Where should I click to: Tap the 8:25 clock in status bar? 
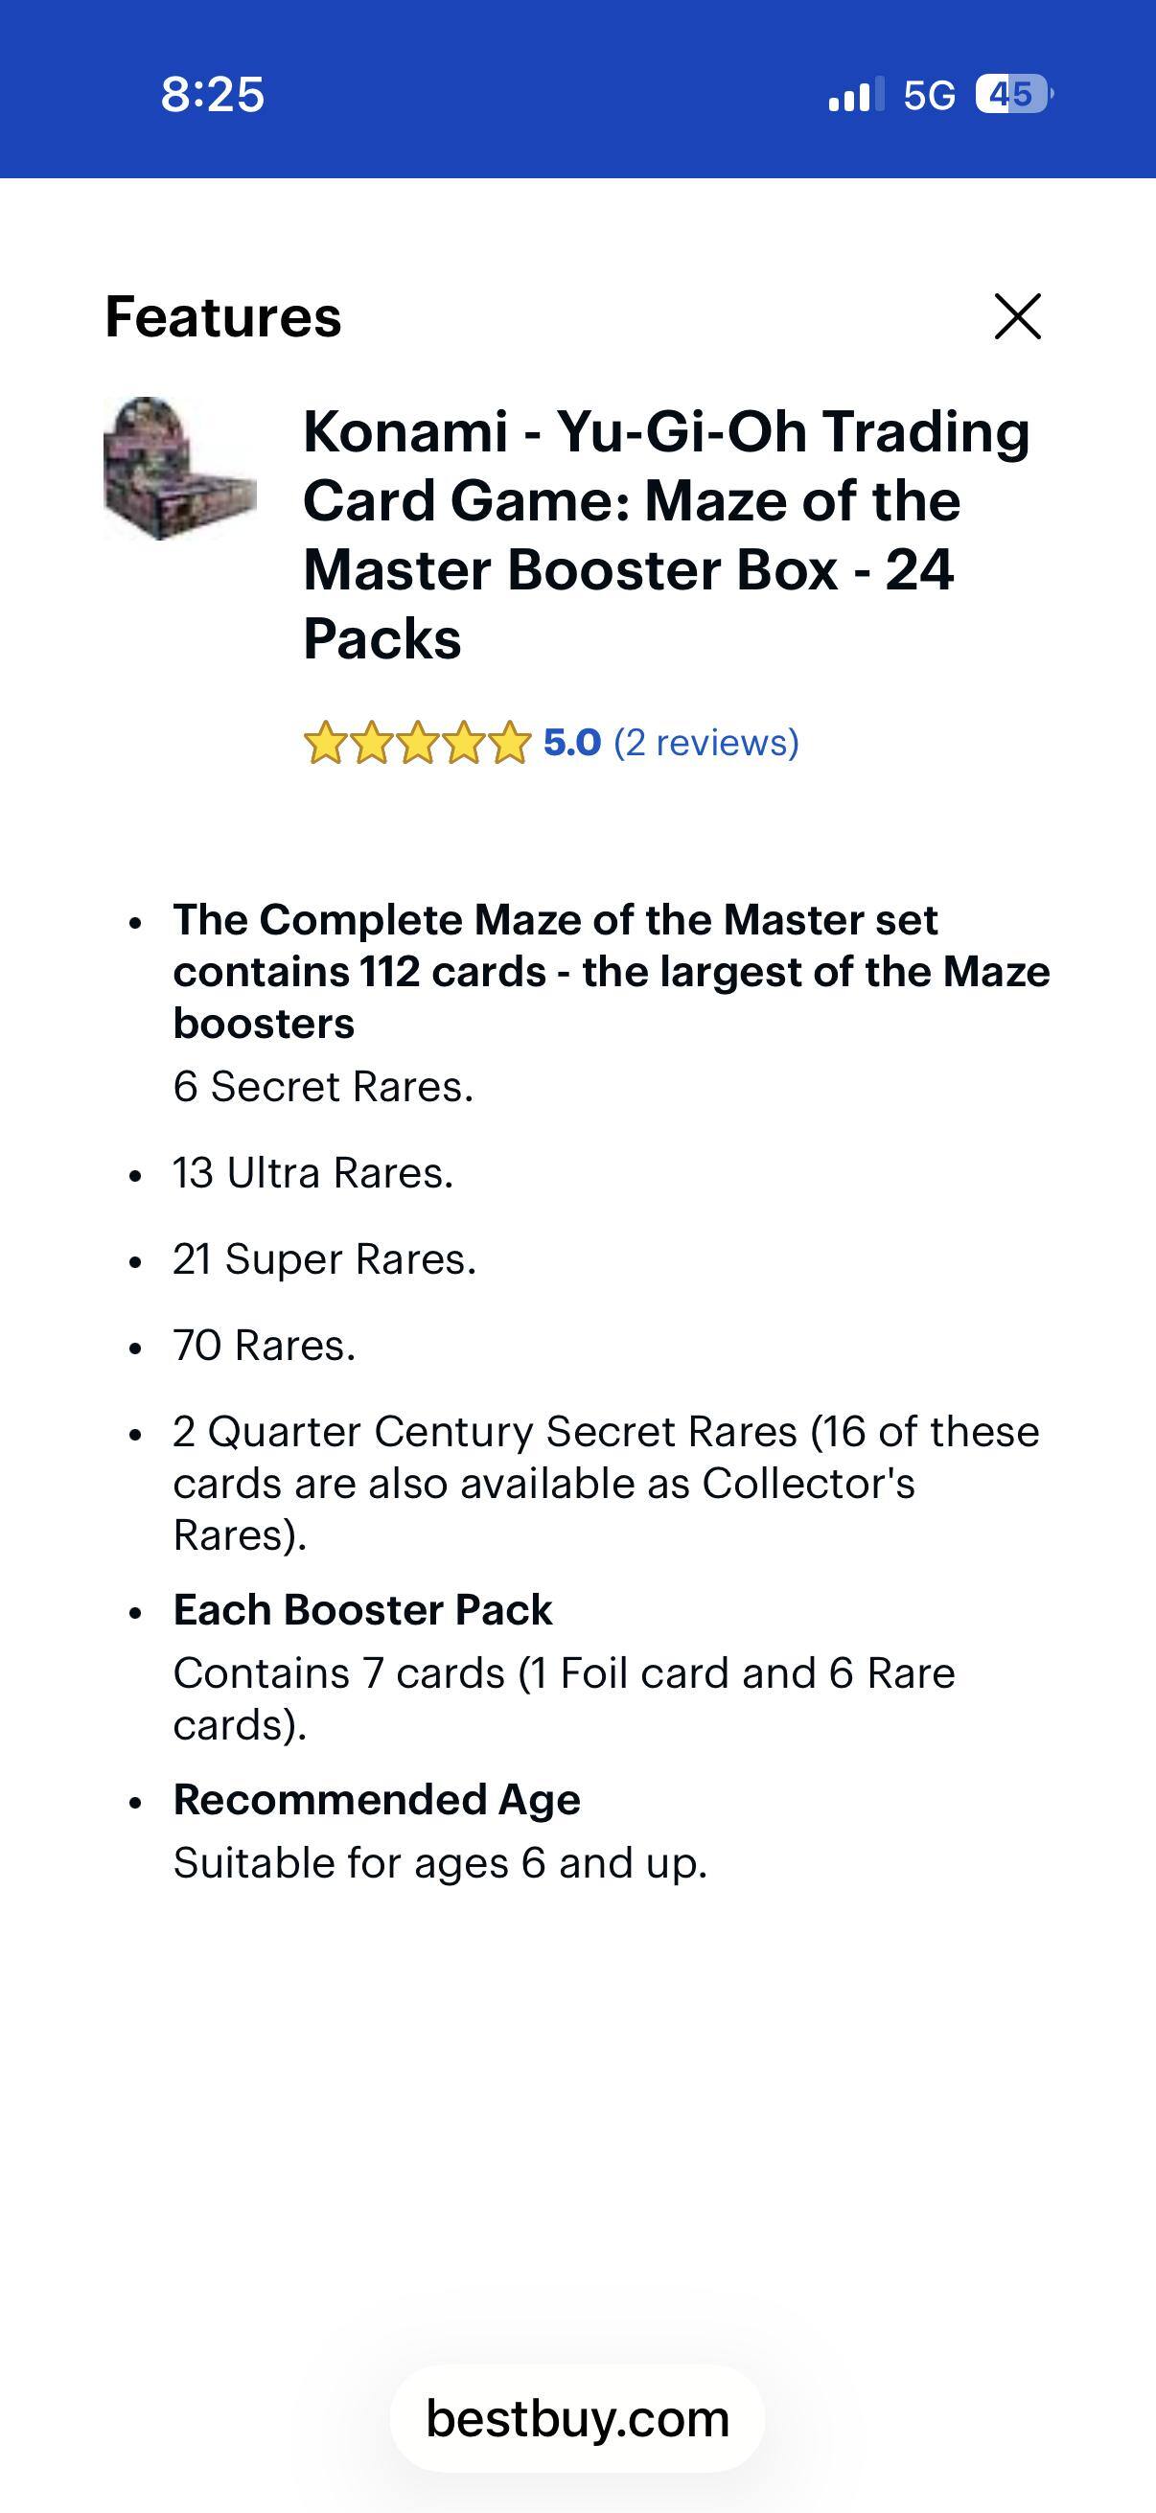coord(213,95)
